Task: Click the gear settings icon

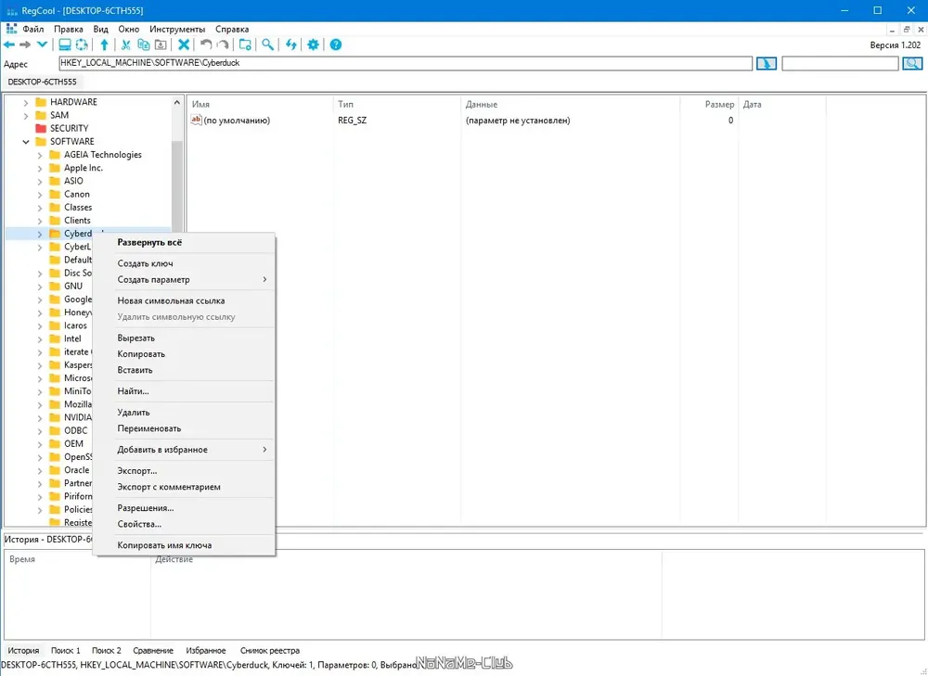Action: pos(313,45)
